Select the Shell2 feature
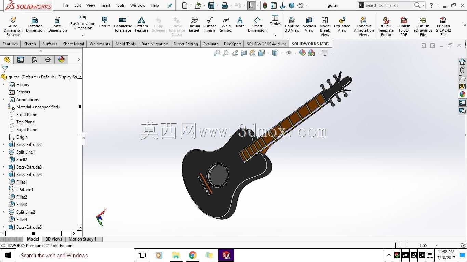The image size is (467, 262). 18,159
